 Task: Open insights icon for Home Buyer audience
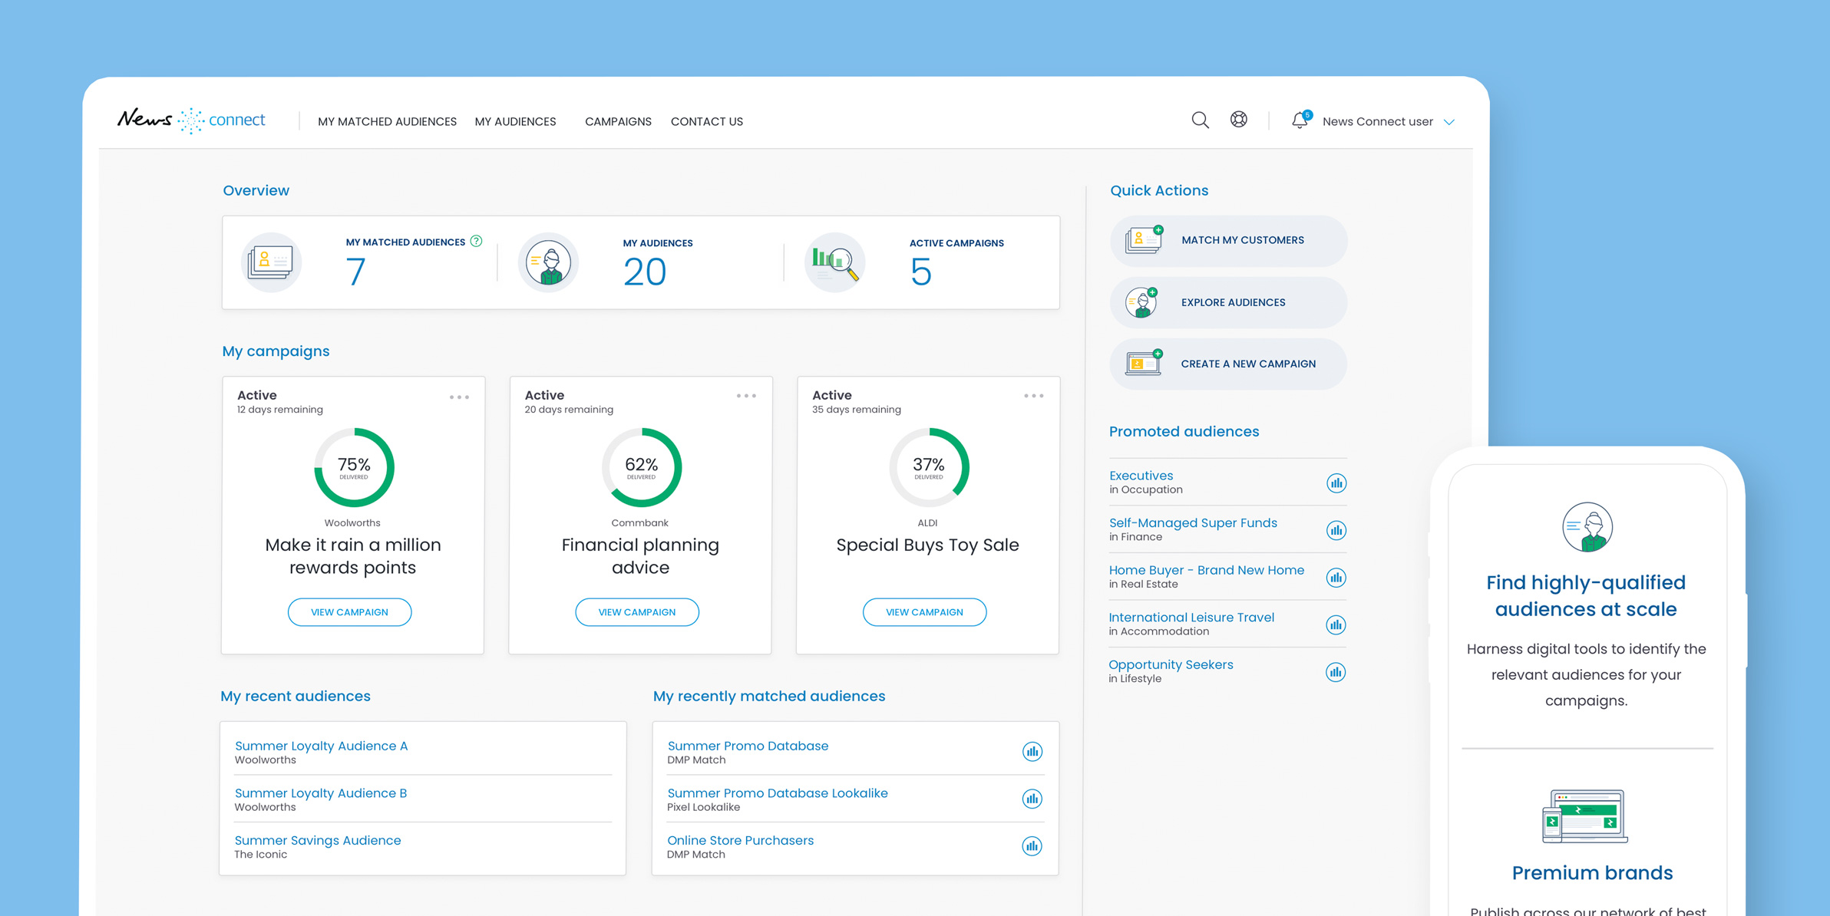click(x=1336, y=578)
